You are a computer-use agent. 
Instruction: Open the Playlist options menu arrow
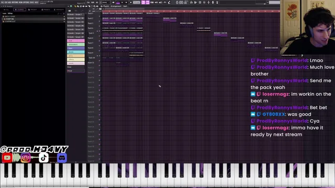68,6
